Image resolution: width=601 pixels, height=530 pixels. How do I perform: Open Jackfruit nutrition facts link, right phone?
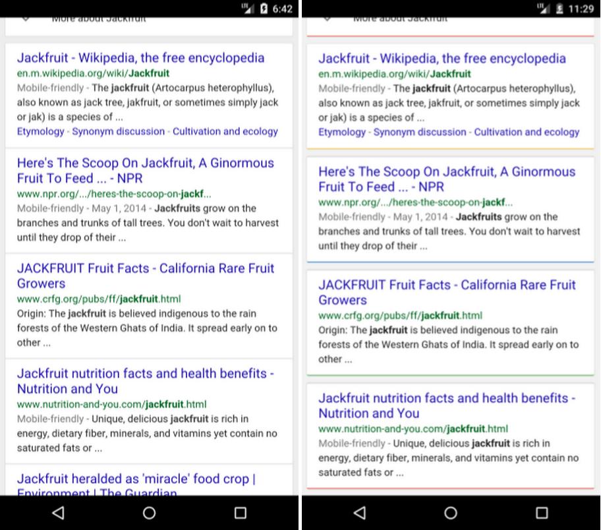click(x=447, y=405)
